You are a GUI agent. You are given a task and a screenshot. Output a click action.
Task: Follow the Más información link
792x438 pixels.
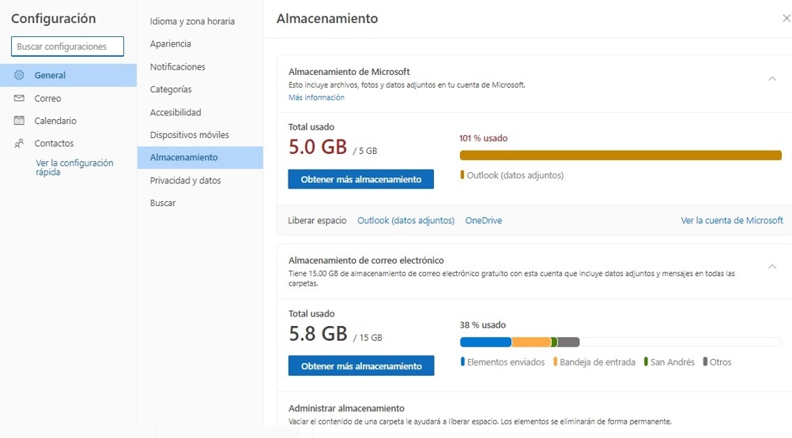pyautogui.click(x=316, y=97)
